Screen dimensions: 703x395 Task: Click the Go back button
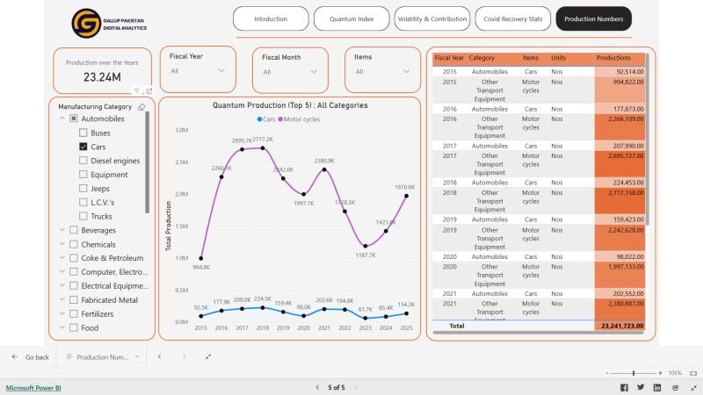coord(30,357)
